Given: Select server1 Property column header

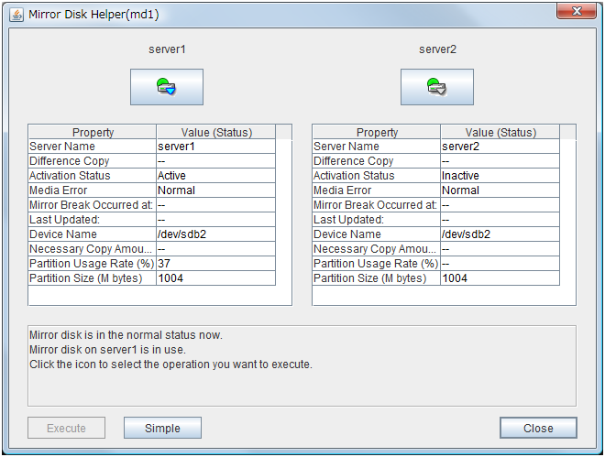Looking at the screenshot, I should pyautogui.click(x=92, y=133).
